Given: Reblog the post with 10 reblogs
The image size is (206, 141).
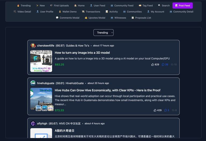Looking at the screenshot, I should point(174,64).
